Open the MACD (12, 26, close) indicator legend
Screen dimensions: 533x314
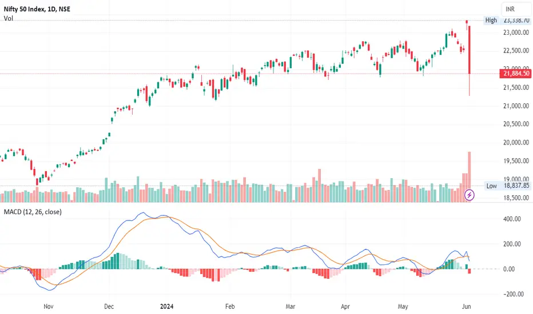click(33, 212)
